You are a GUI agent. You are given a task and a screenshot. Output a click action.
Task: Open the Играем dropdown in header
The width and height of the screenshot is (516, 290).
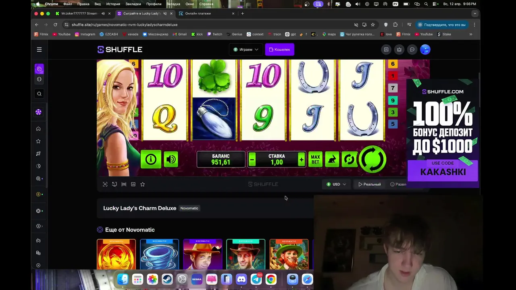tap(246, 50)
